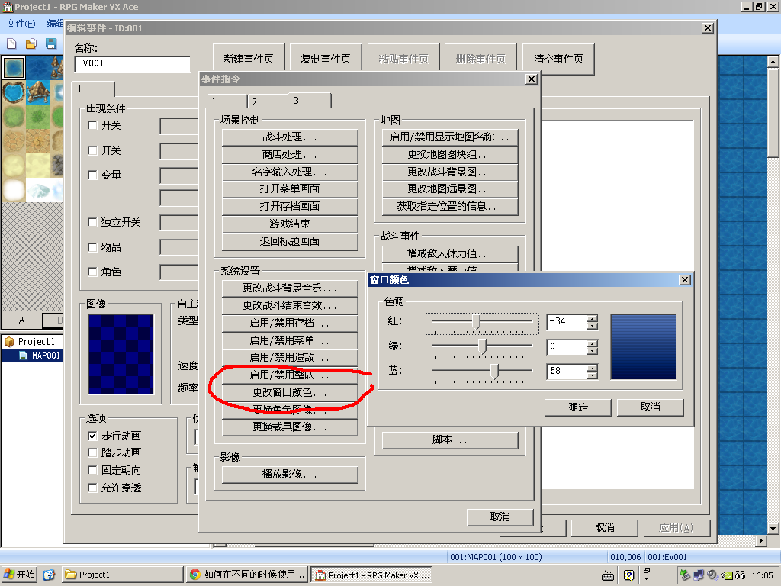Click 复制事件页 button
This screenshot has width=781, height=586.
(x=326, y=59)
